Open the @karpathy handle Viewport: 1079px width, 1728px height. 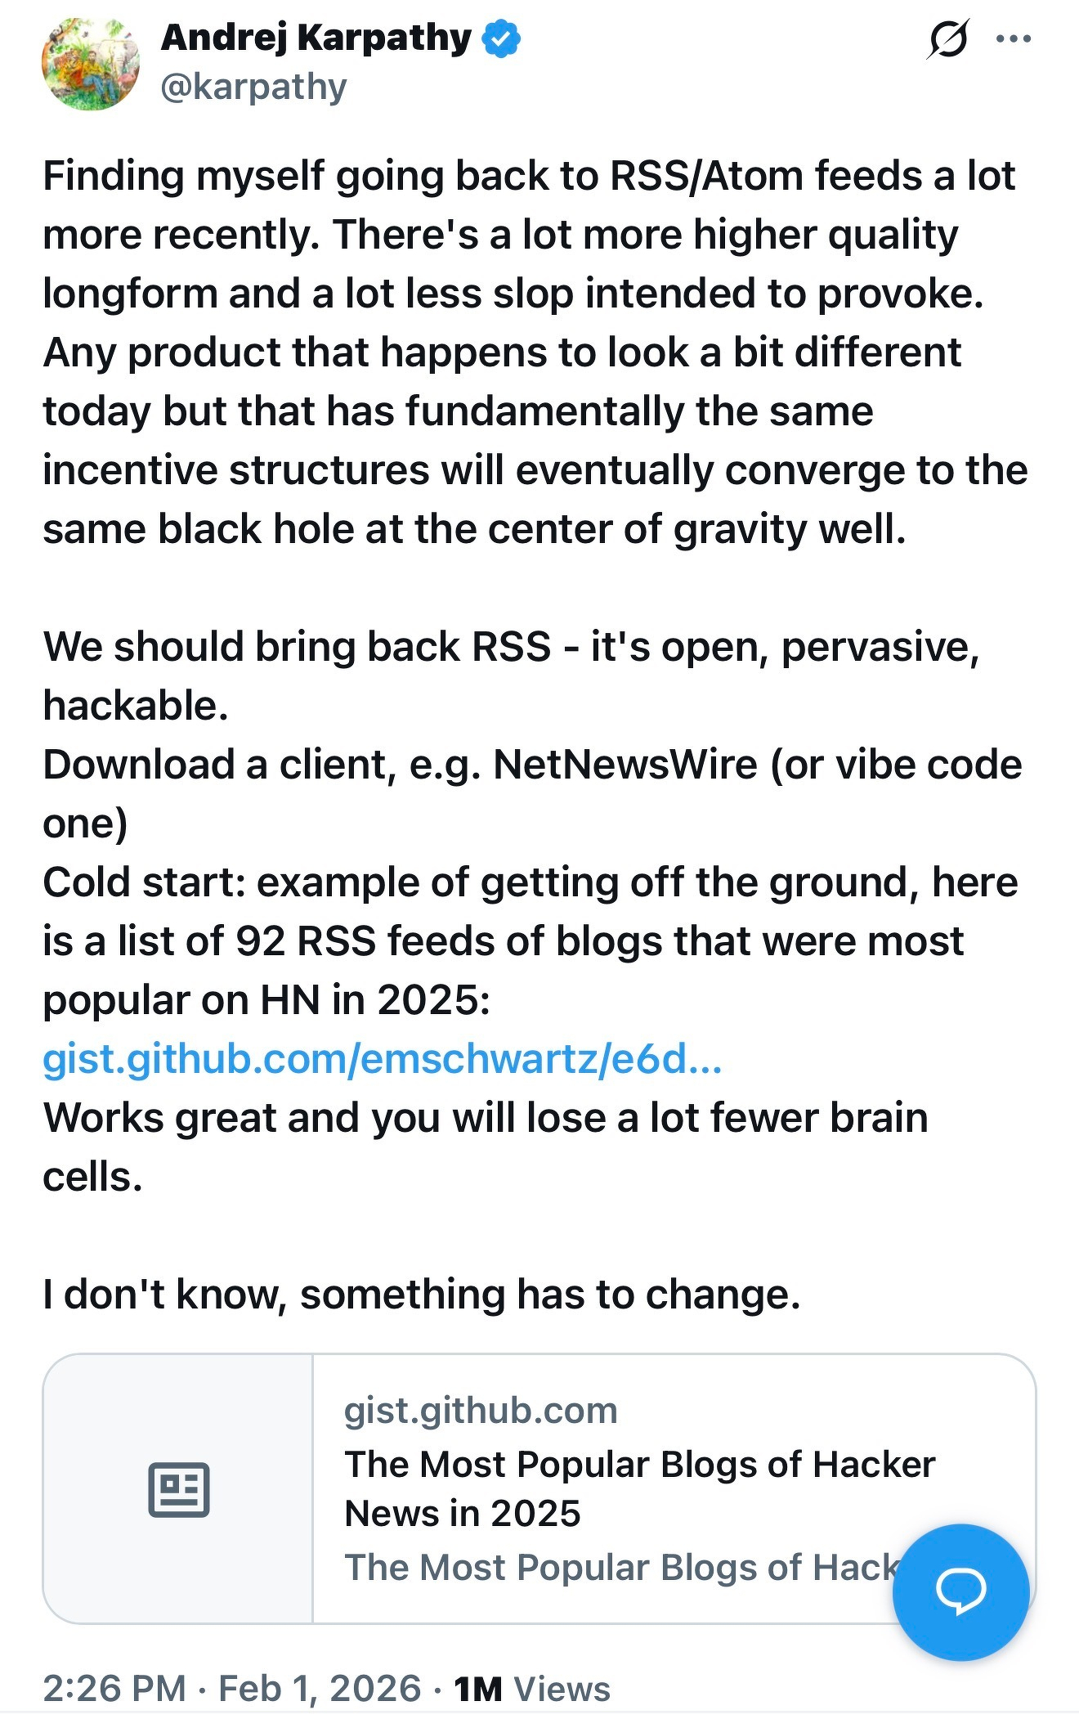coord(253,87)
